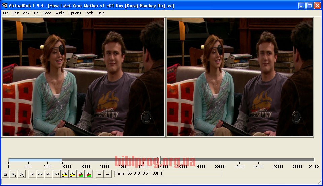
Task: Click the Input playback button
Action: pos(13,174)
